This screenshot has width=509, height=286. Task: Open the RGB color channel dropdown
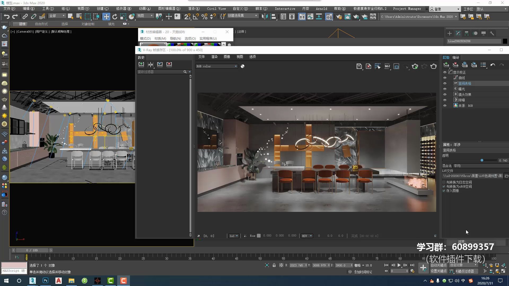pos(217,66)
